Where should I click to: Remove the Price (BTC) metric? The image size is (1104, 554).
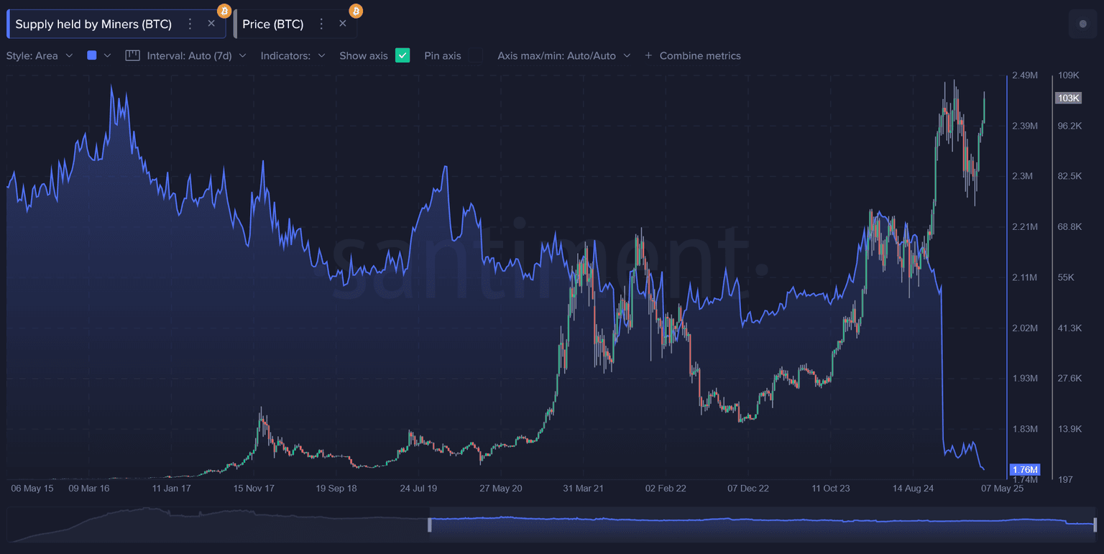tap(343, 24)
